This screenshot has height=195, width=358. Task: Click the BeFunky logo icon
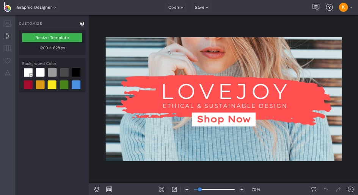(x=7, y=7)
